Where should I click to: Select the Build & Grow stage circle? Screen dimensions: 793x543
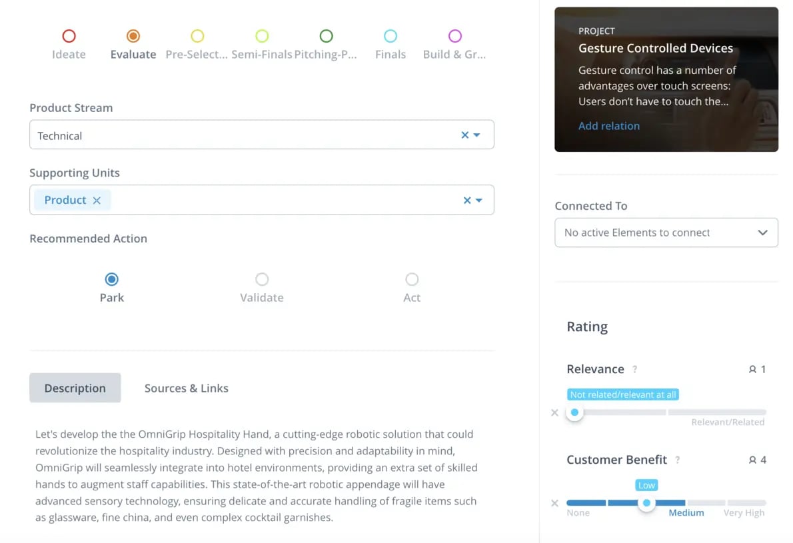[x=454, y=36]
